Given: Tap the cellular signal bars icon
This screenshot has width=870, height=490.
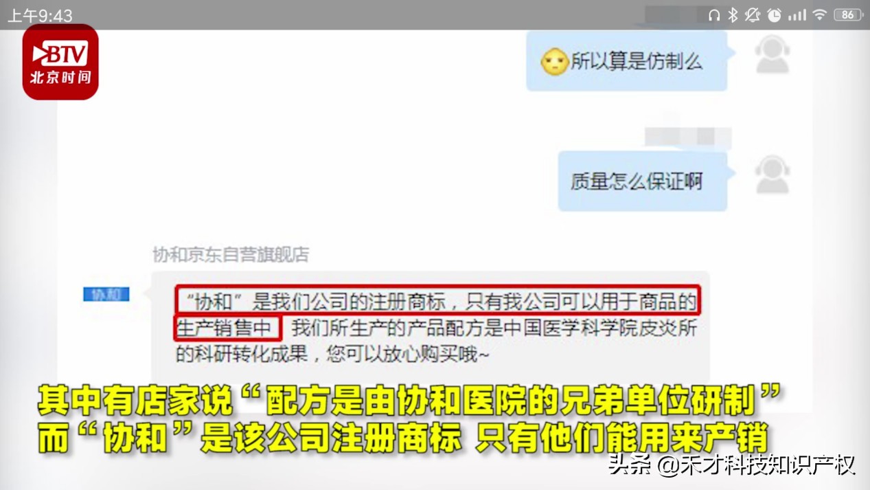Looking at the screenshot, I should 797,14.
